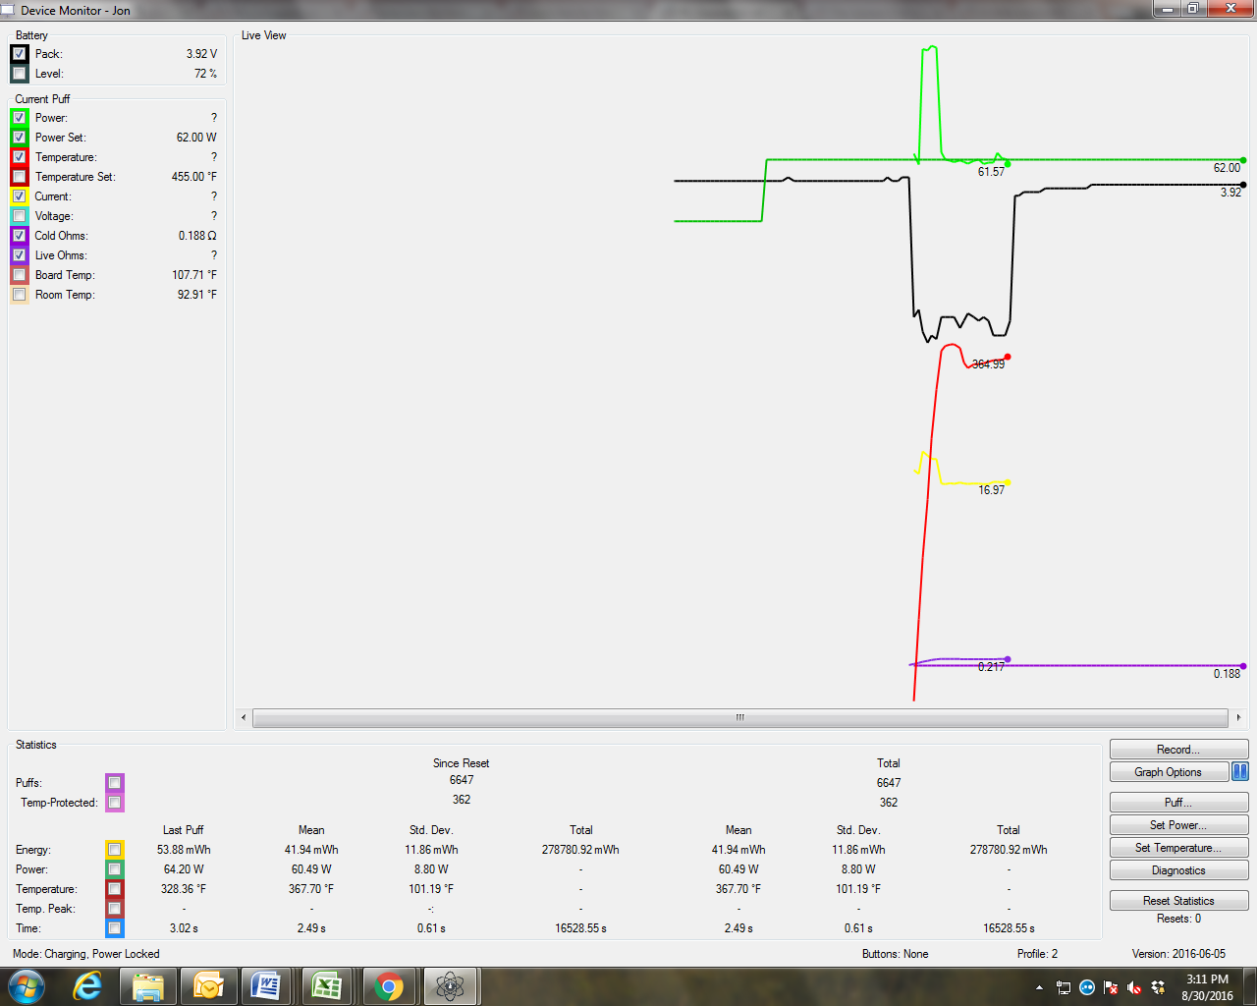The width and height of the screenshot is (1257, 1006).
Task: Show hidden system tray icons
Action: click(1039, 987)
